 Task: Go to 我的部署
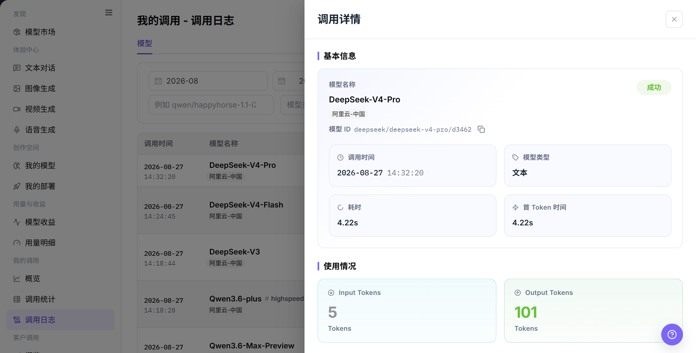point(60,186)
